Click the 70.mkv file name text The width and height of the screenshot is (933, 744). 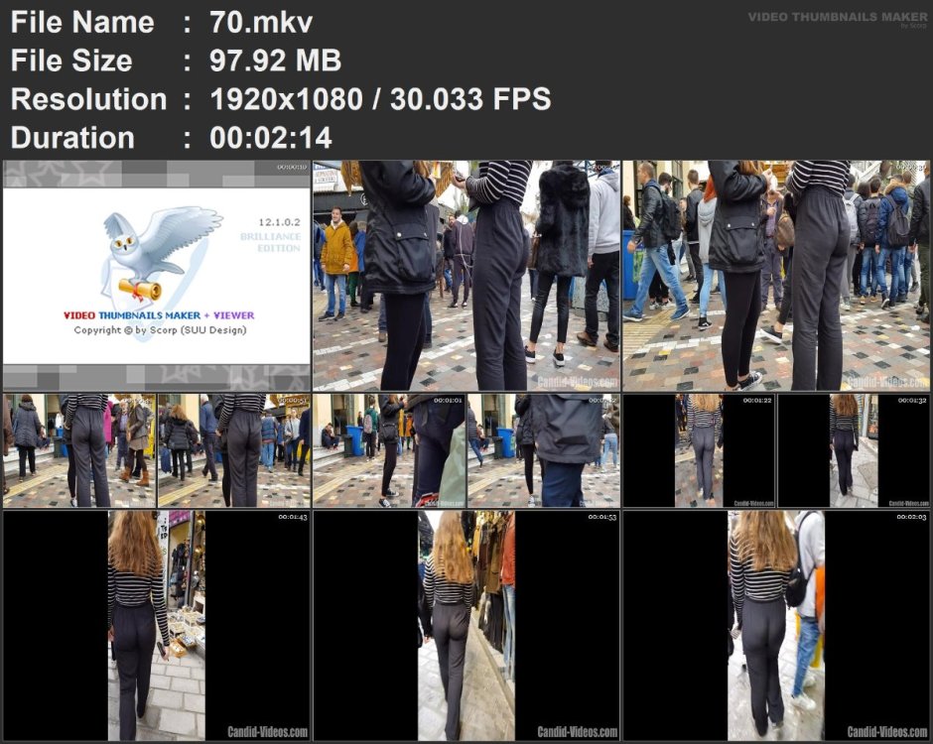click(261, 23)
